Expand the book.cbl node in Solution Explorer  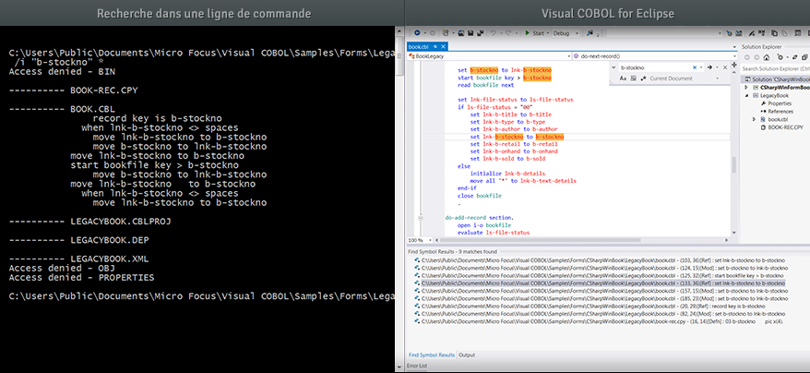click(755, 119)
